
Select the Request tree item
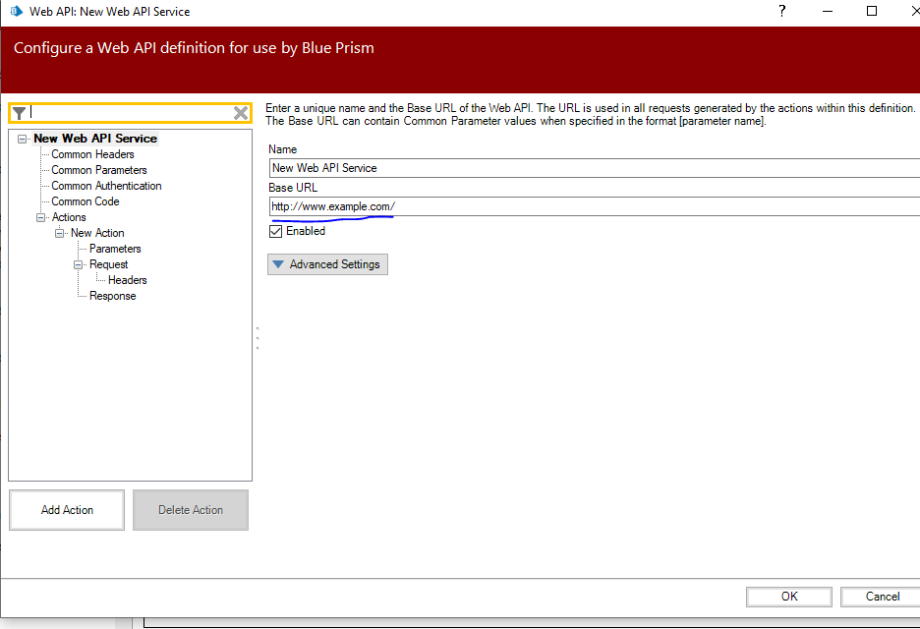[x=108, y=265]
